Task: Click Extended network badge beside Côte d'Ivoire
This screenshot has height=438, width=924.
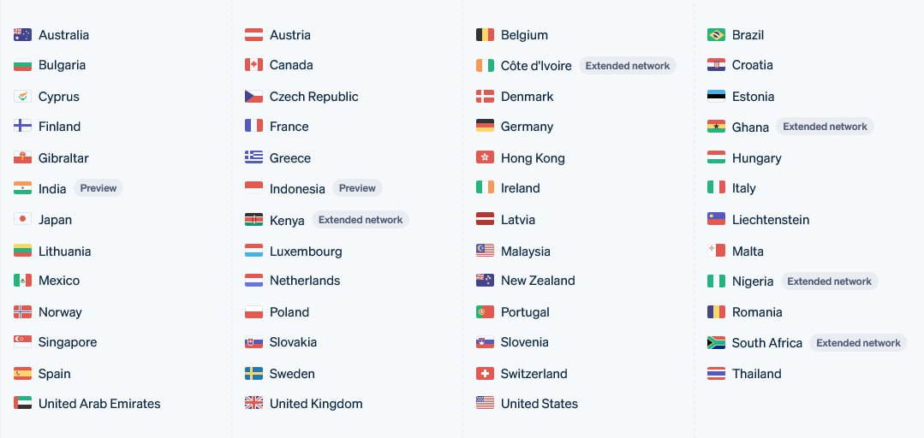Action: [x=628, y=66]
